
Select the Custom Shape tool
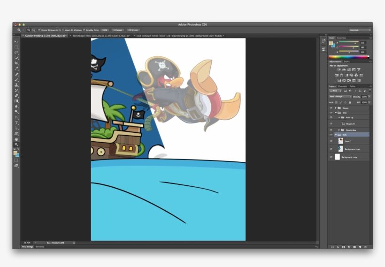click(16, 133)
